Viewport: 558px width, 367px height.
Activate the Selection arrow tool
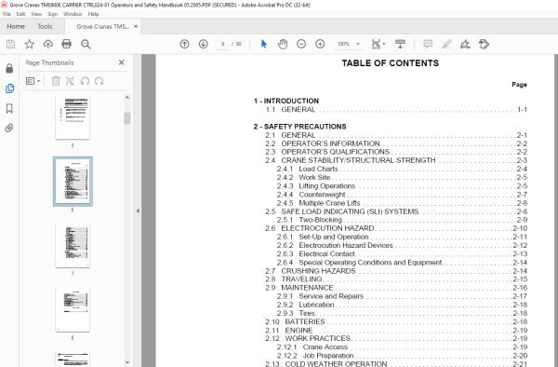(x=264, y=44)
